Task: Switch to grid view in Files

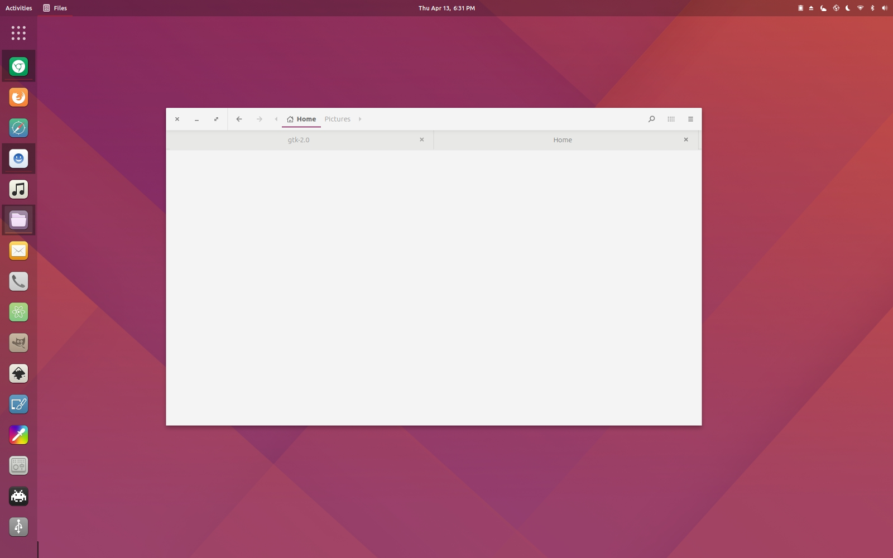Action: coord(671,119)
